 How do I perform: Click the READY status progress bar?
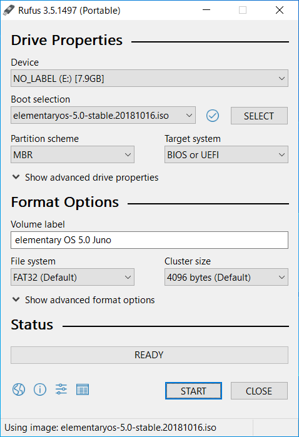pyautogui.click(x=149, y=355)
